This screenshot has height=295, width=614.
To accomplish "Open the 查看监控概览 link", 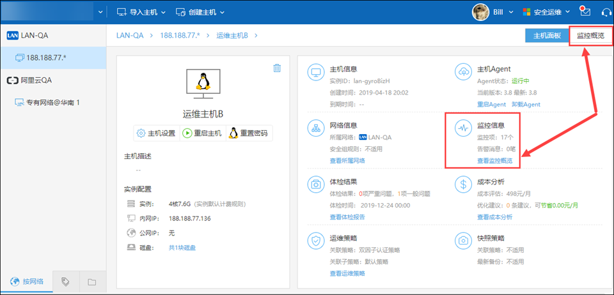I will [x=494, y=161].
